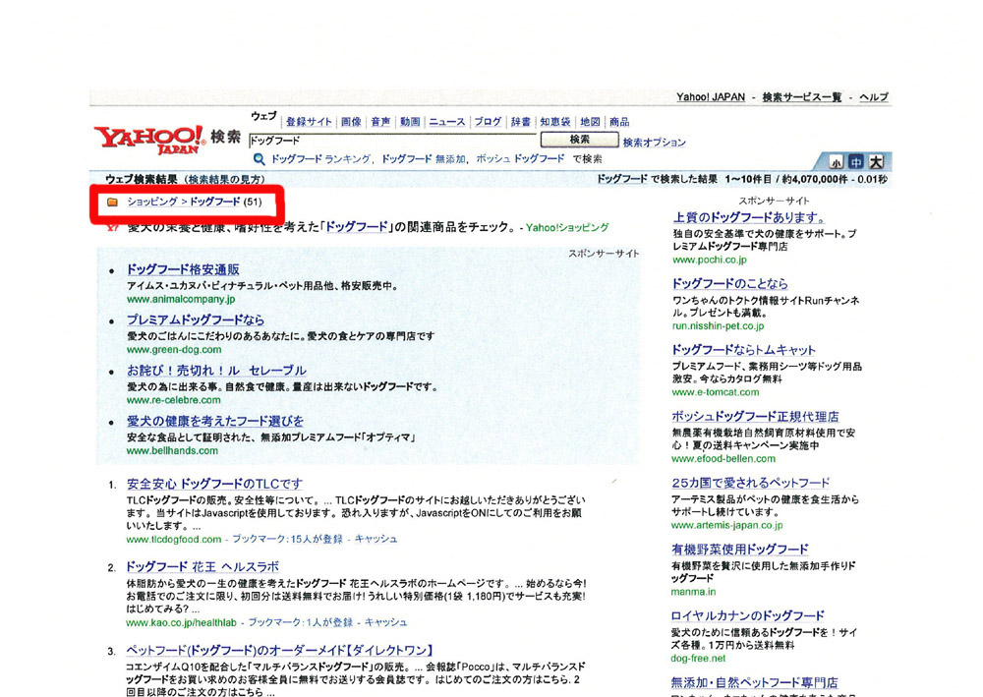Open sponsor link 愛犬の健康を考えたフード選びを

pos(215,421)
